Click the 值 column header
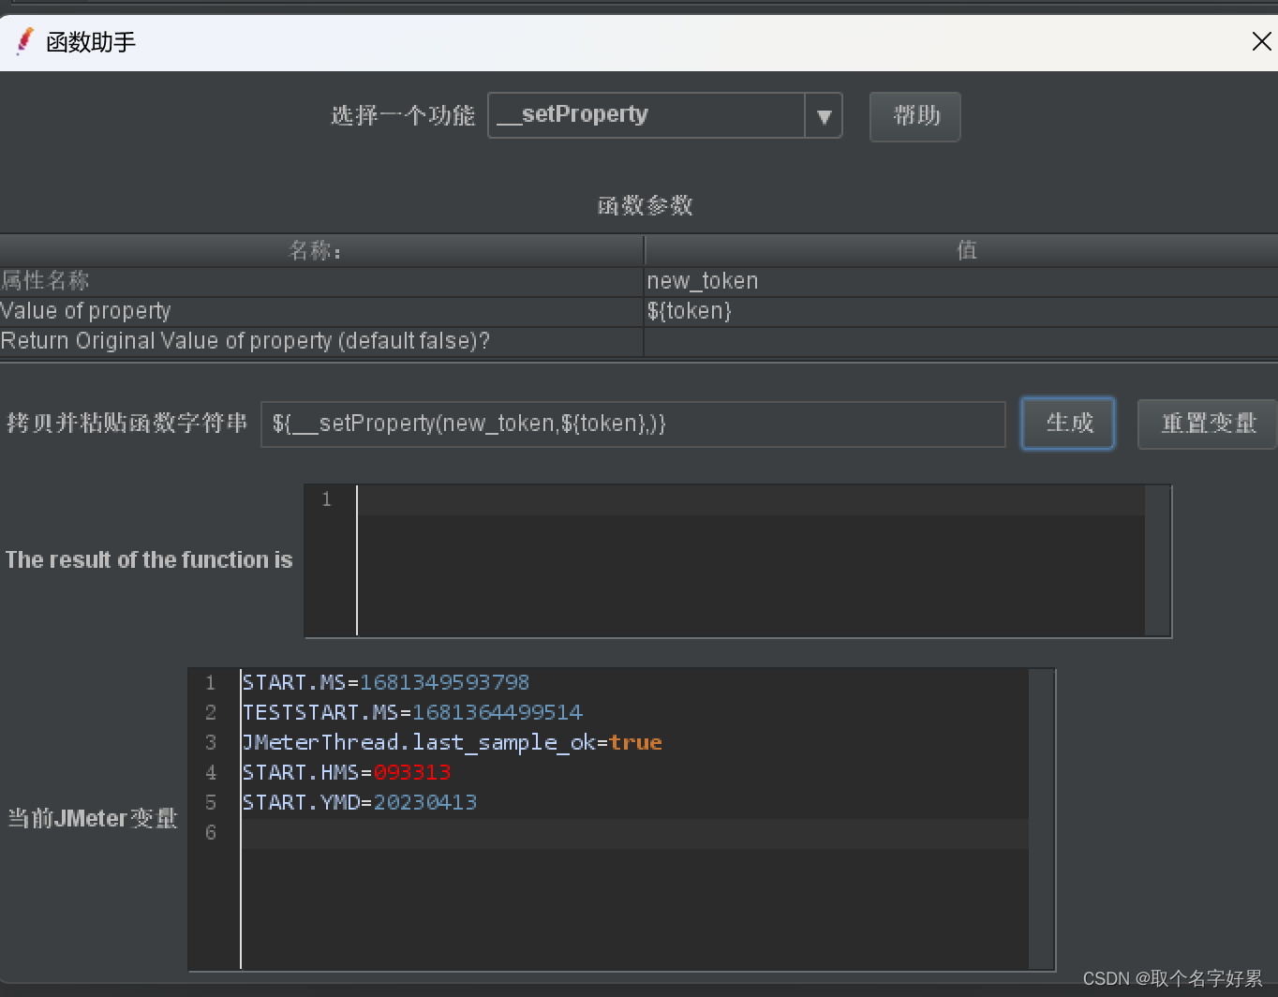This screenshot has height=997, width=1278. click(x=967, y=250)
